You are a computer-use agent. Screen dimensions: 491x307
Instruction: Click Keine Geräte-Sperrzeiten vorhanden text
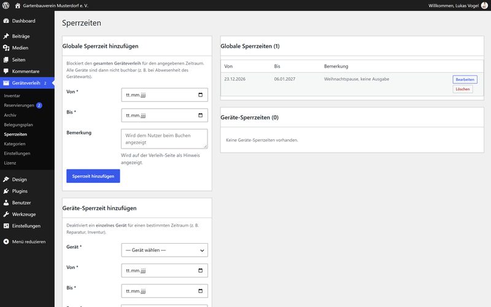pos(262,140)
